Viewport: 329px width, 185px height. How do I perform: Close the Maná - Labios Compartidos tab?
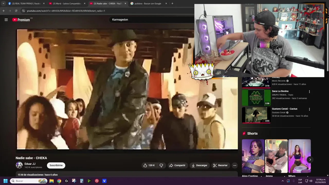point(85,4)
